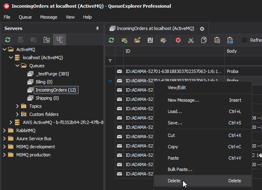Click the edit message envelope-pencil icon
This screenshot has width=262, height=190.
click(x=163, y=40)
